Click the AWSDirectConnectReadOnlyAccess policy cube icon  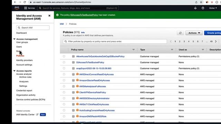point(77,74)
